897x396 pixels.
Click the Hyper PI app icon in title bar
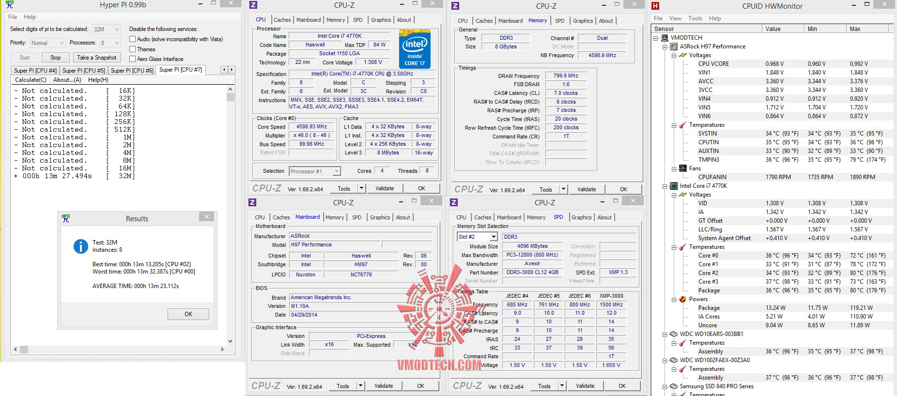pyautogui.click(x=10, y=4)
